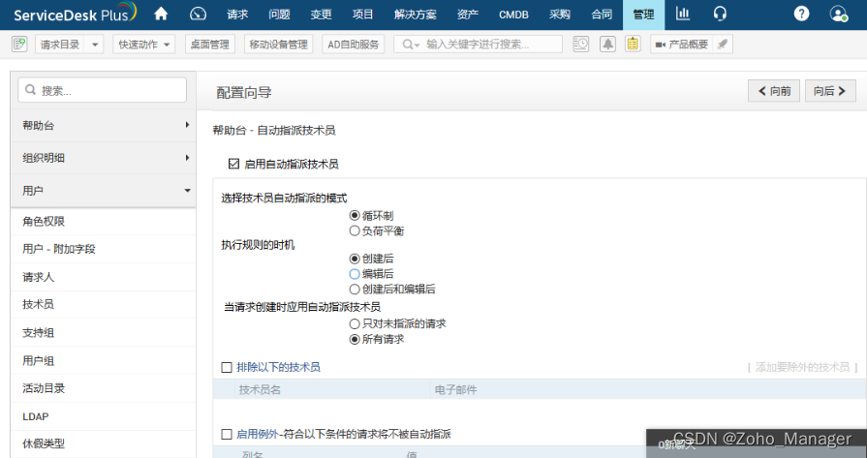Select 创建后 radio option
Viewport: 867px width, 458px height.
355,258
